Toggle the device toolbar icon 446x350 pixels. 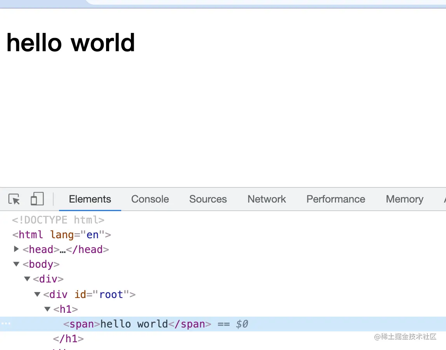coord(37,199)
